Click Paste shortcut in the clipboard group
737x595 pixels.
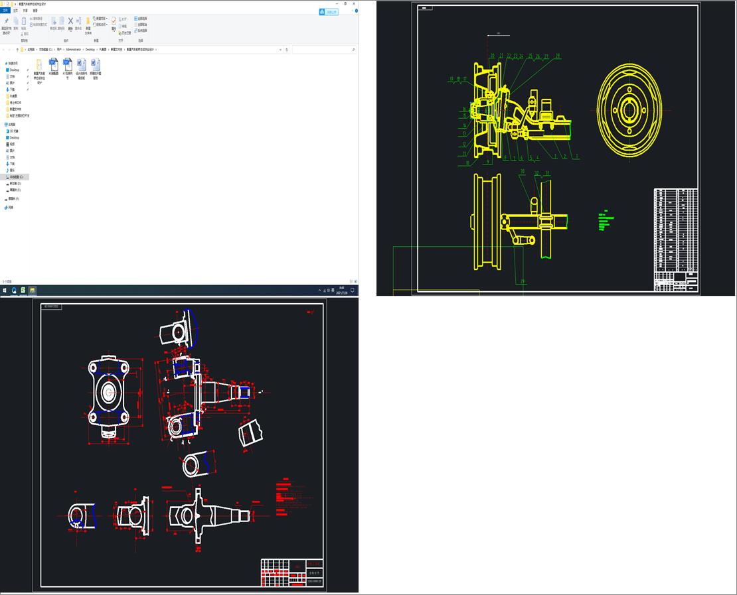(x=39, y=25)
